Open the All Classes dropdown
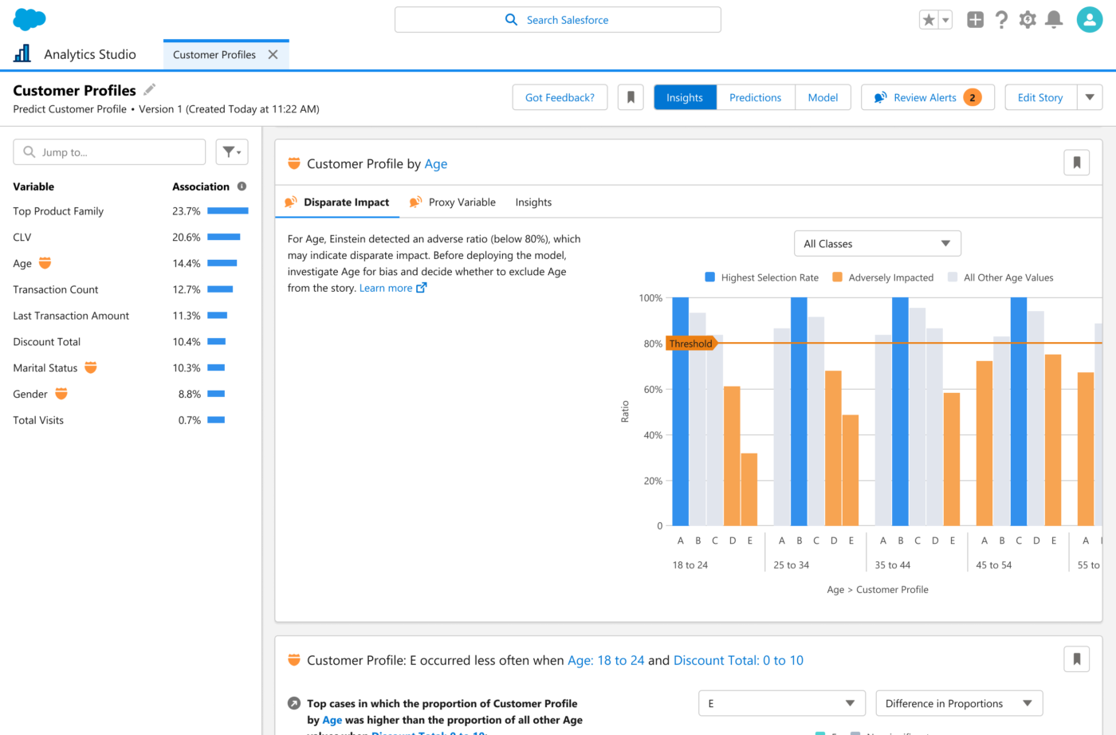The width and height of the screenshot is (1116, 735). (x=877, y=244)
